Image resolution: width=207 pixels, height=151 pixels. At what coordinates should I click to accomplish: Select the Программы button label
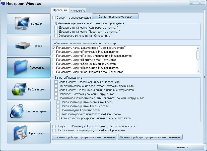coord(37,133)
